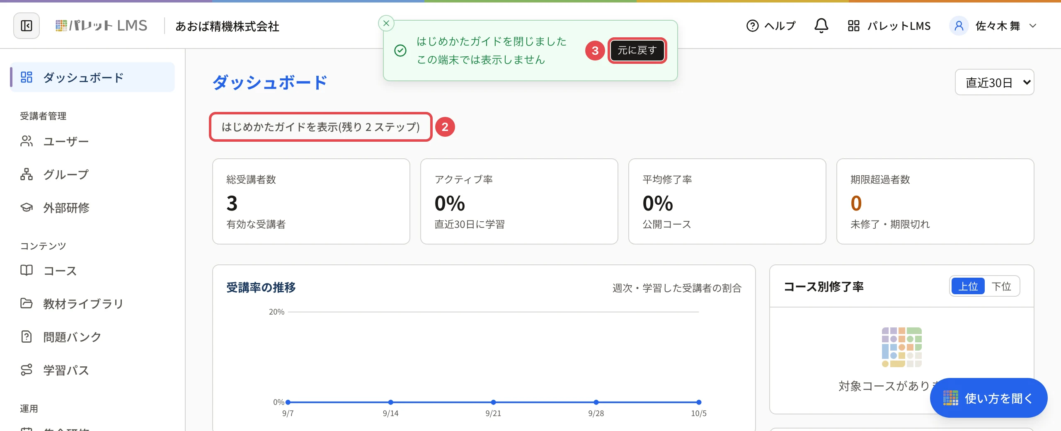Open 学習パス in the sidebar
The height and width of the screenshot is (431, 1061).
[x=92, y=370]
